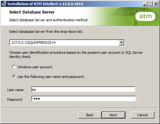Screen dimensions: 160x124
Task: Click the Next button
Action: [113, 115]
